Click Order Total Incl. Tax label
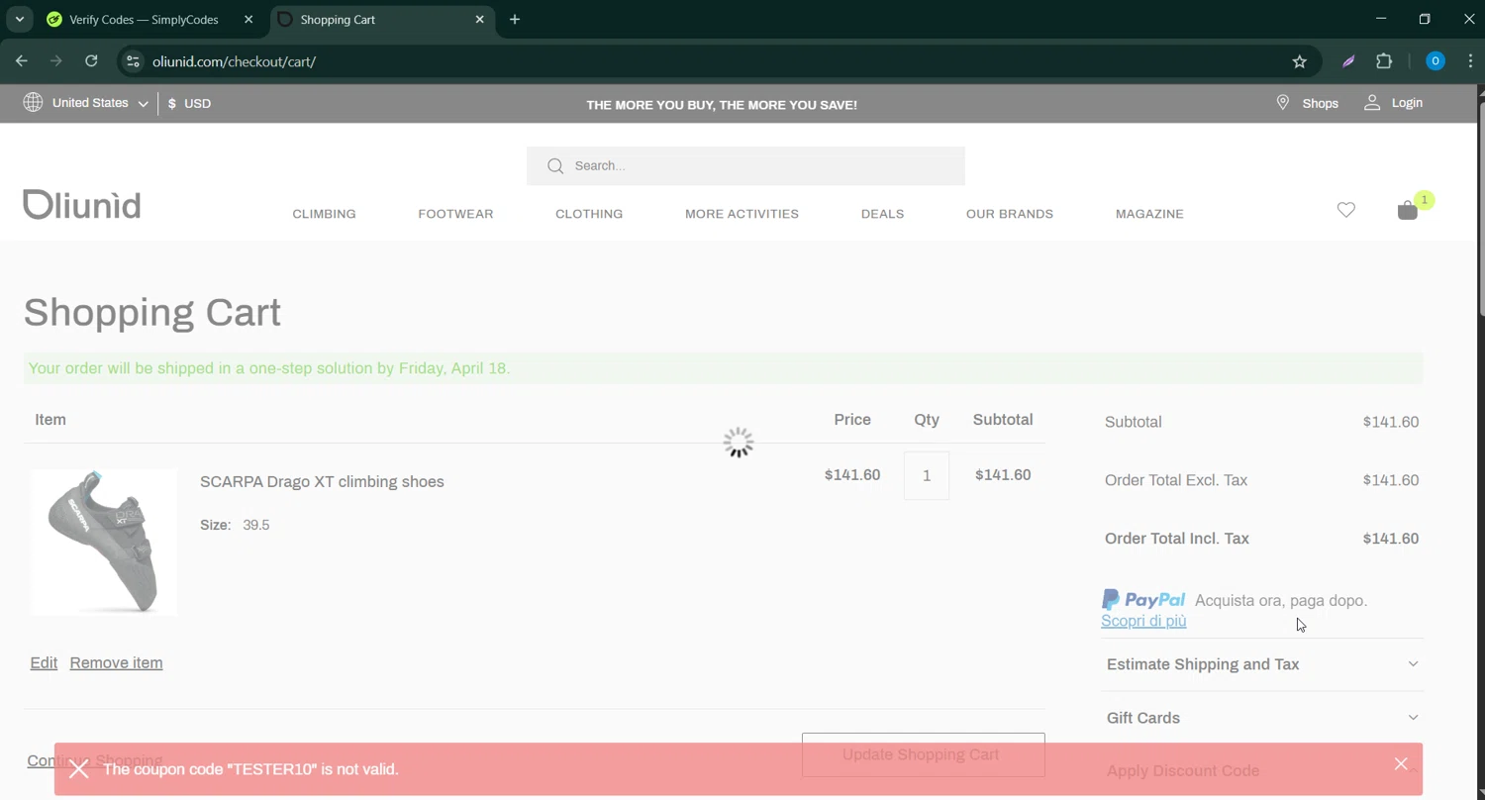The width and height of the screenshot is (1485, 800). click(x=1177, y=539)
